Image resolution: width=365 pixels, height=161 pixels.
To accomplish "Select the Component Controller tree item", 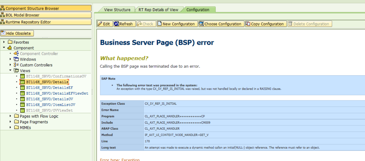I will [x=39, y=54].
